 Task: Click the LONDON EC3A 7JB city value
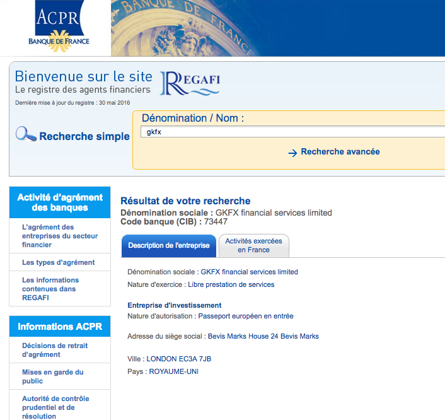coord(179,359)
